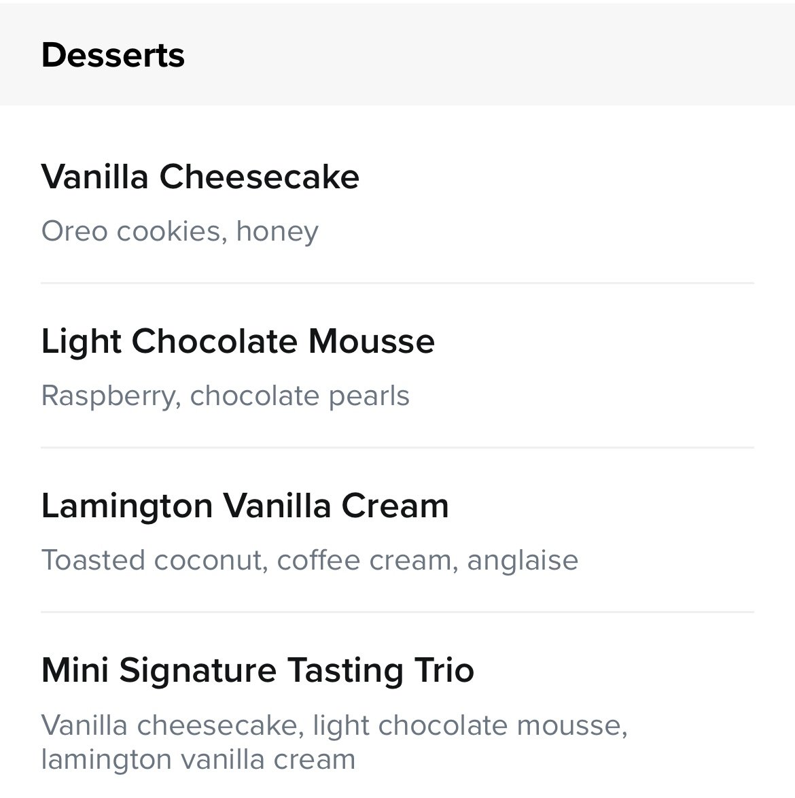The height and width of the screenshot is (798, 795).
Task: Select the Tasting Trio ingredients description
Action: click(x=335, y=742)
